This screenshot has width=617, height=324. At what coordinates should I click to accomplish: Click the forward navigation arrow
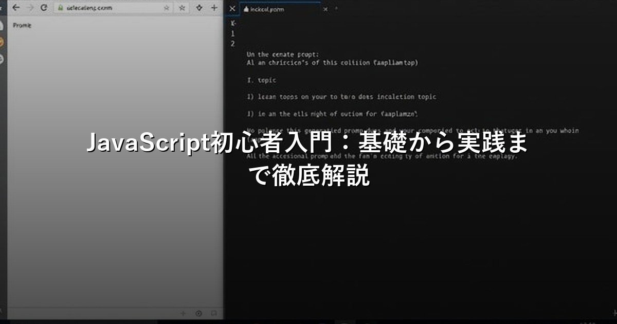click(31, 7)
